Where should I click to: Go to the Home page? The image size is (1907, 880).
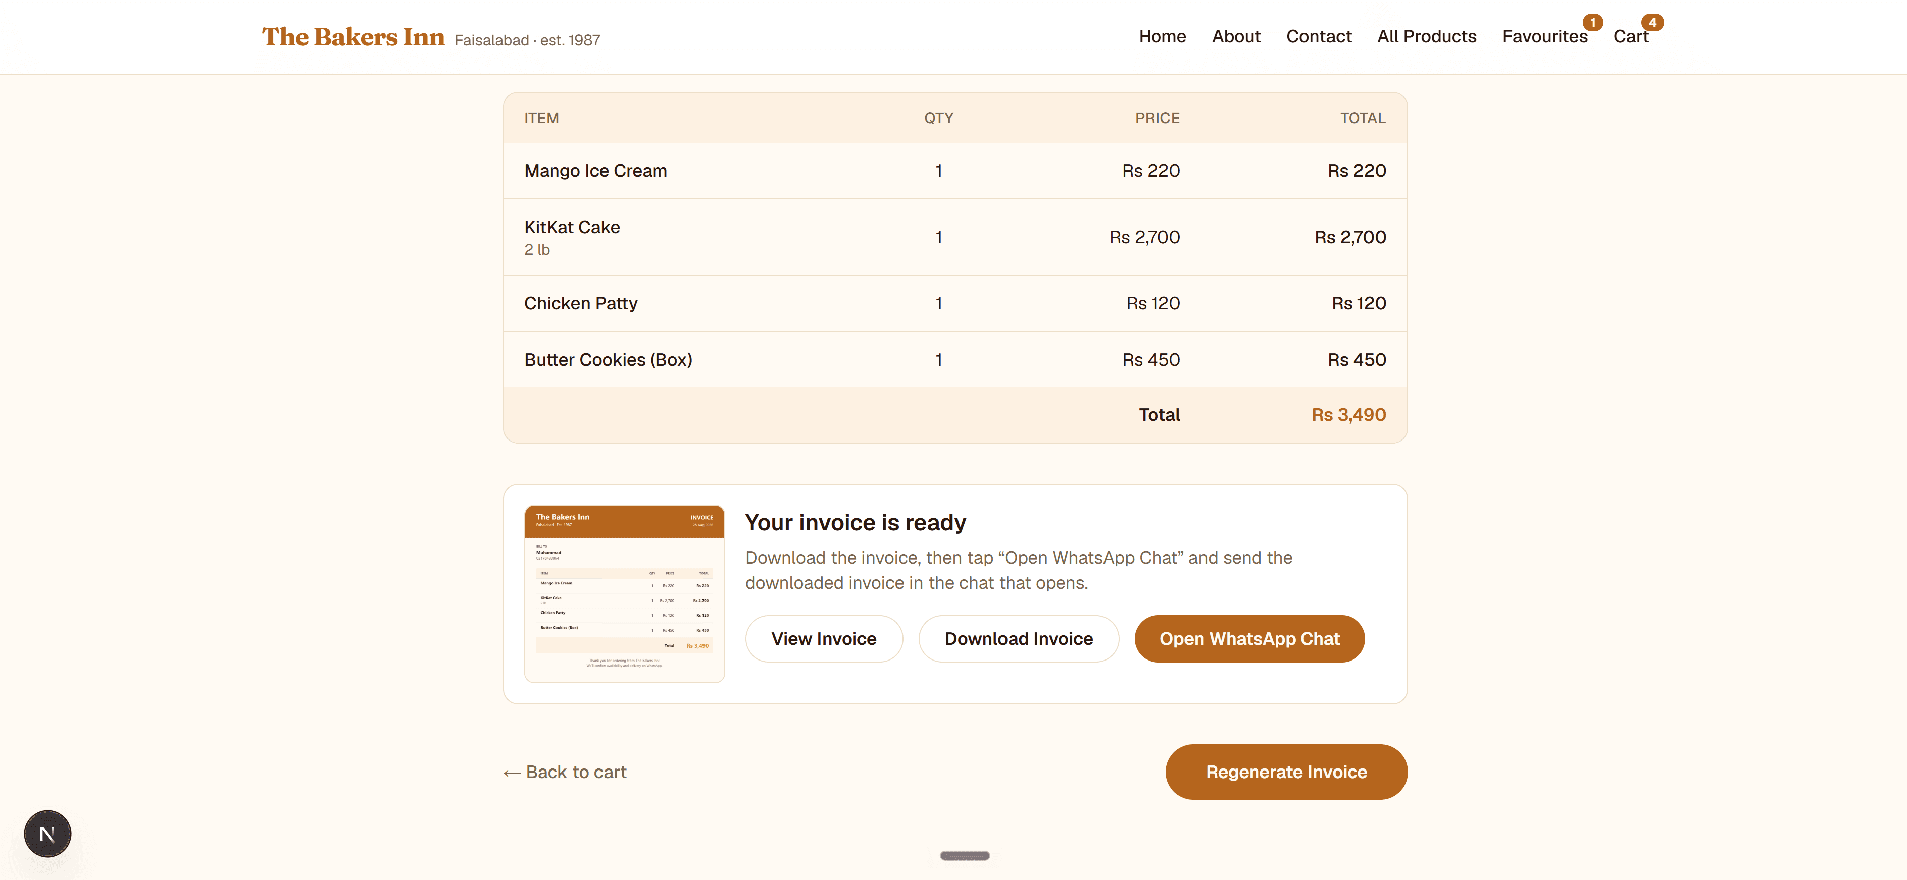(x=1162, y=36)
